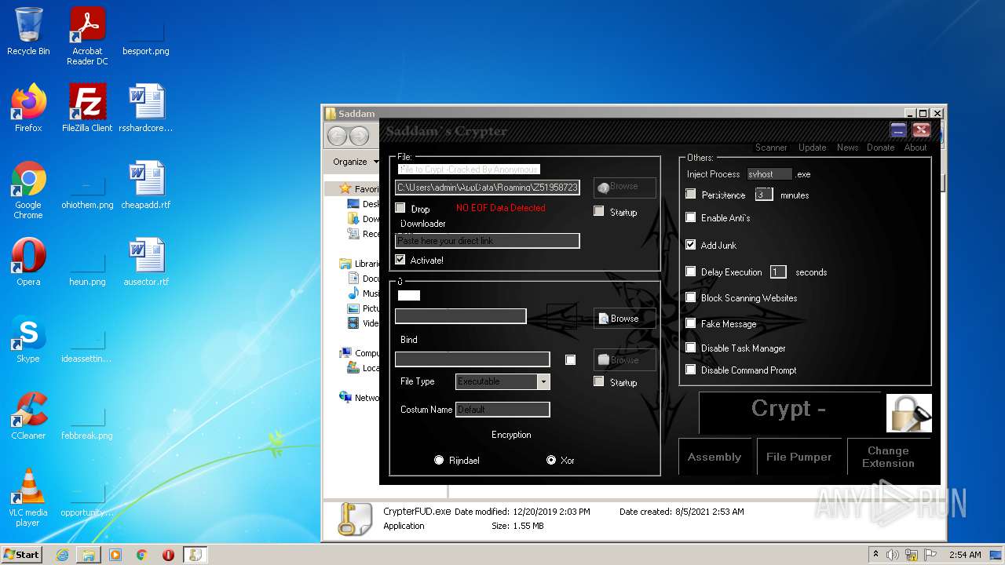The image size is (1005, 565).
Task: Enable the Delay Execution checkbox
Action: point(691,272)
